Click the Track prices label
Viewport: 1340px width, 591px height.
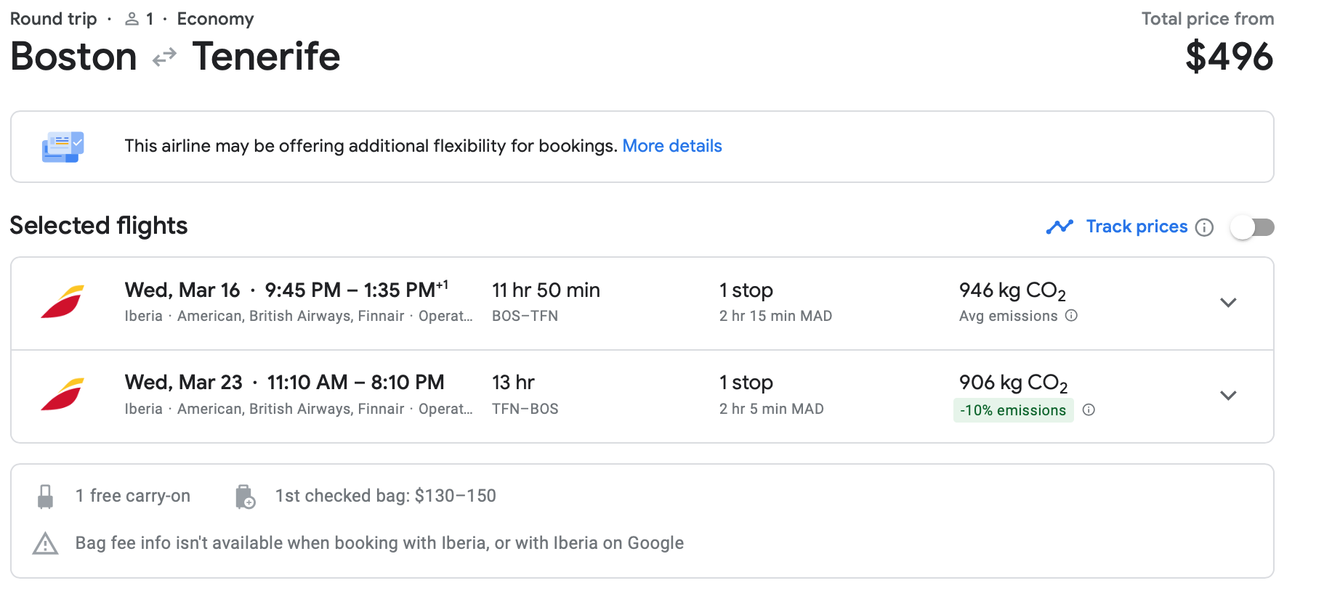tap(1137, 227)
